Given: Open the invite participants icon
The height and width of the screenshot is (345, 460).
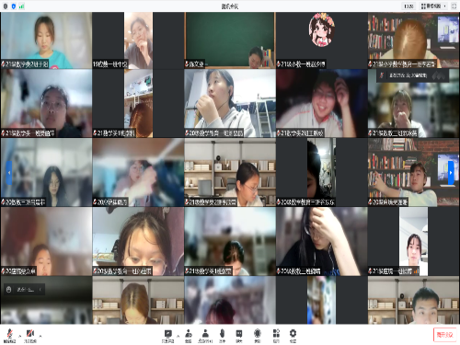Looking at the screenshot, I should click(189, 336).
